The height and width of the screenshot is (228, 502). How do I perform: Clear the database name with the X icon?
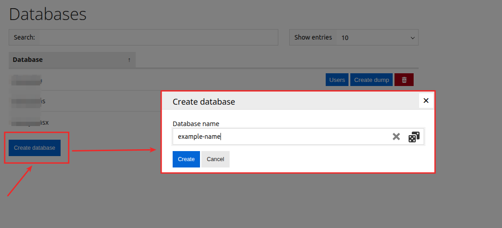[396, 137]
